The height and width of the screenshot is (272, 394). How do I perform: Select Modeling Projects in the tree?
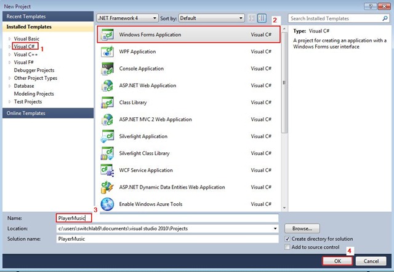pos(34,94)
